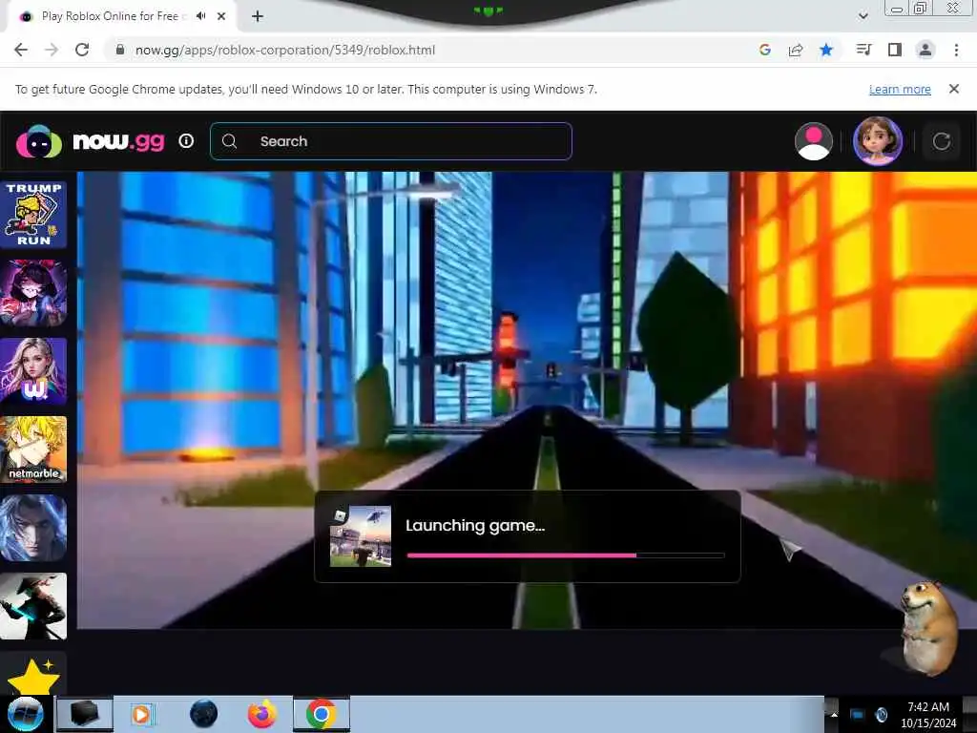Open the white-haired warrior game thumbnail
Viewport: 977px width, 733px height.
pos(33,528)
